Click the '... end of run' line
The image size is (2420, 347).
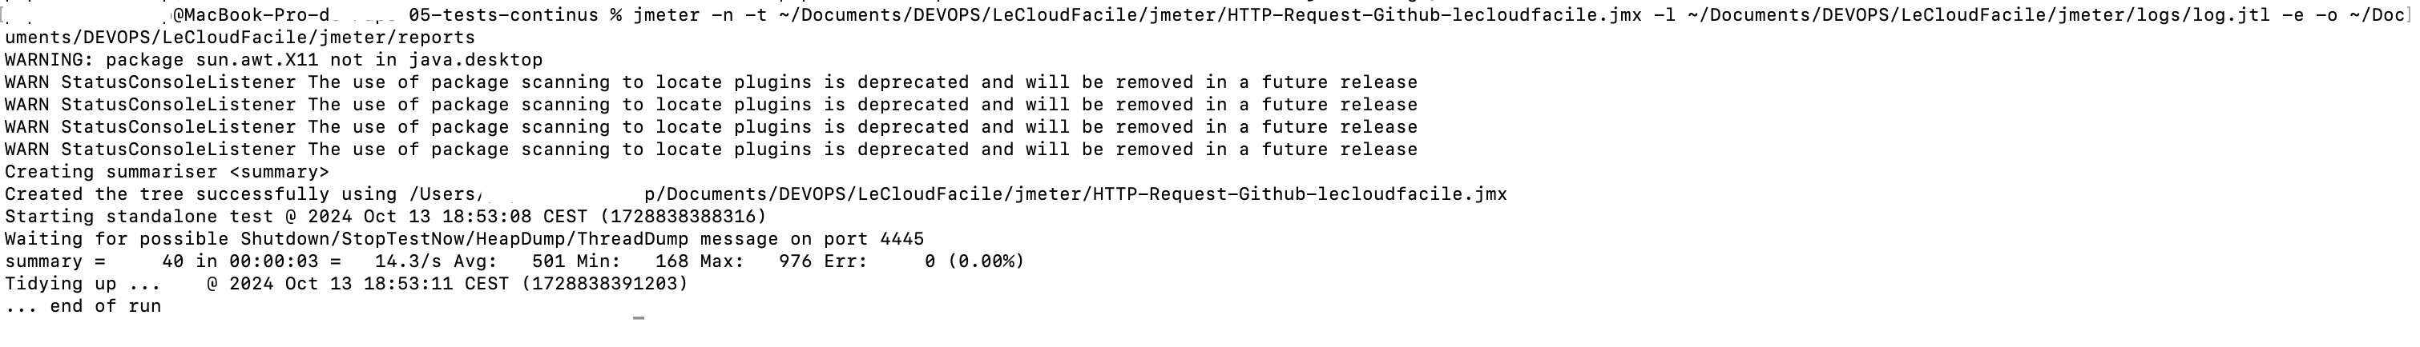tap(83, 305)
